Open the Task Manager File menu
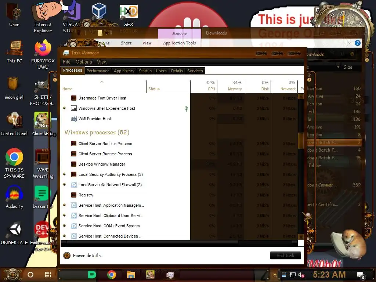 pyautogui.click(x=66, y=62)
